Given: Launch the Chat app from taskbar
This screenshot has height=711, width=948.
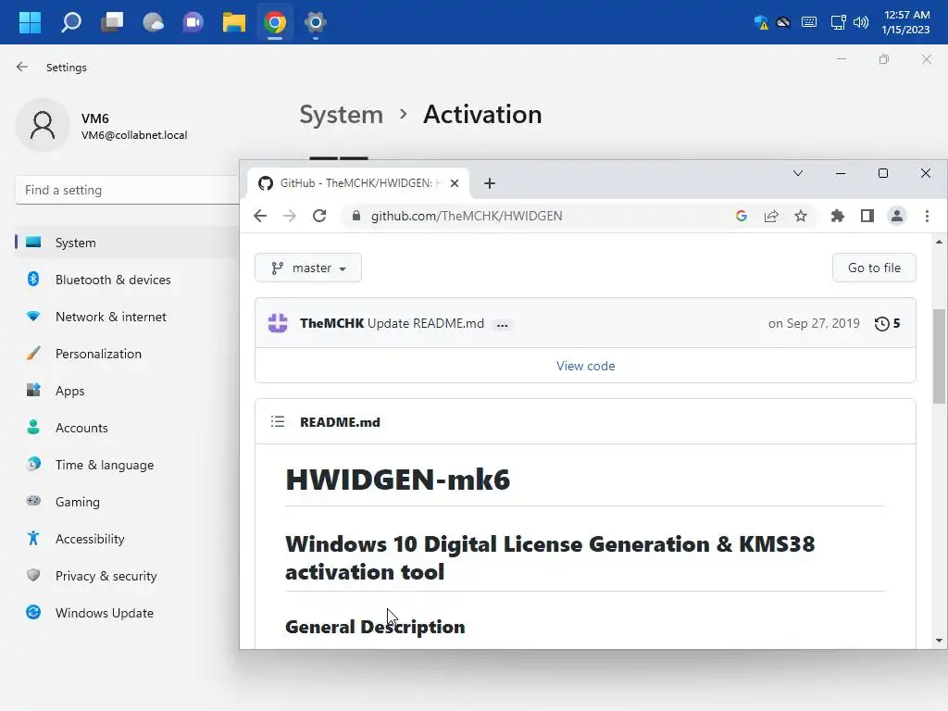Looking at the screenshot, I should (193, 22).
